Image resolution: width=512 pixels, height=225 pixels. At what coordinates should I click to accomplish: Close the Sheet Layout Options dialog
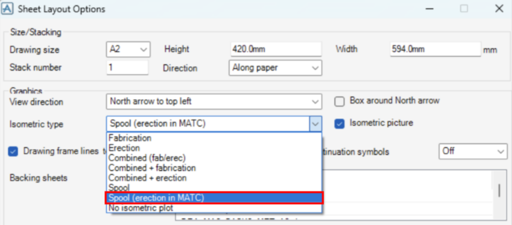(x=498, y=8)
